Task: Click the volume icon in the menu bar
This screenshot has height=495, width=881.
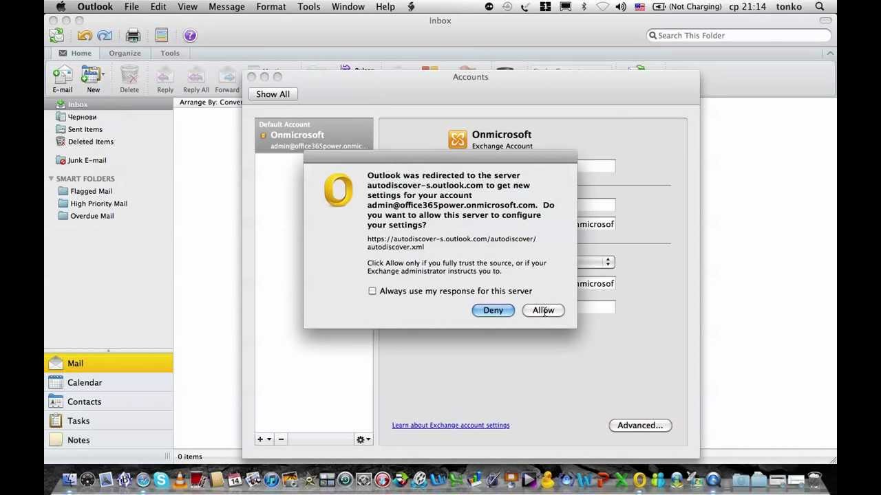Action: click(621, 7)
